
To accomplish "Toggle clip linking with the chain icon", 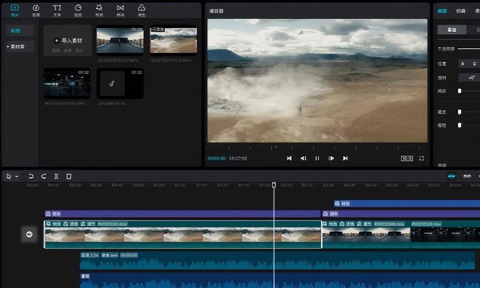I will pyautogui.click(x=467, y=176).
